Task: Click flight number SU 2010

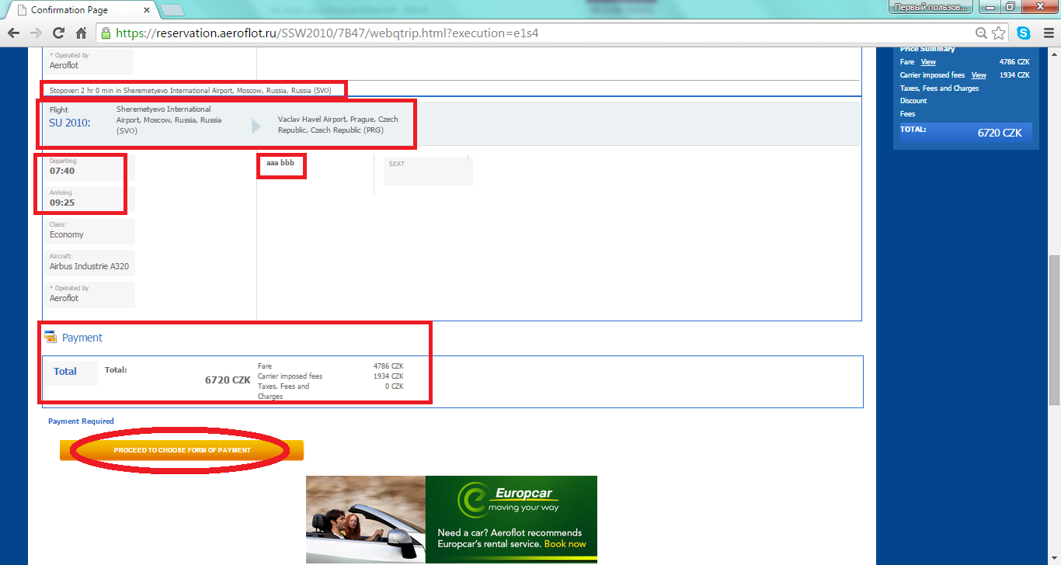Action: point(70,123)
